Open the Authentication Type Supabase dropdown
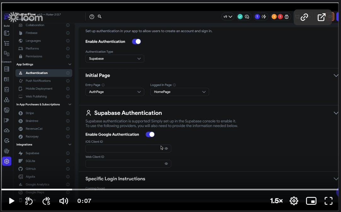Viewport: 341px width, 212px height. tap(115, 59)
